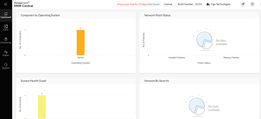
Task: Click the Computers by Operating System panel title
Action: (x=40, y=15)
